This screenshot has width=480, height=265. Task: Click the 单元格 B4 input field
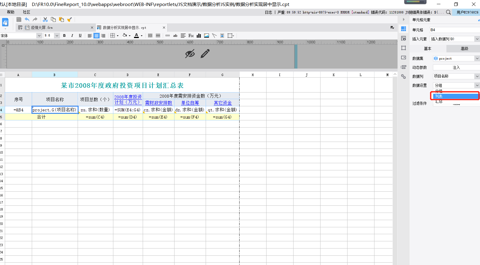[x=454, y=30]
